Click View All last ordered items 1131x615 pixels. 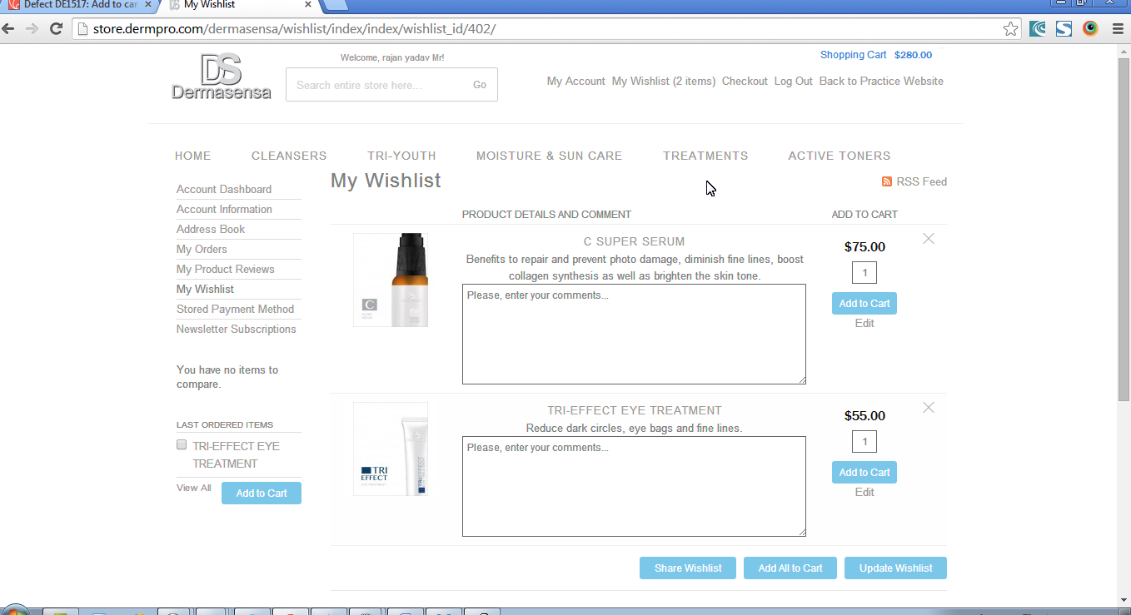click(194, 489)
